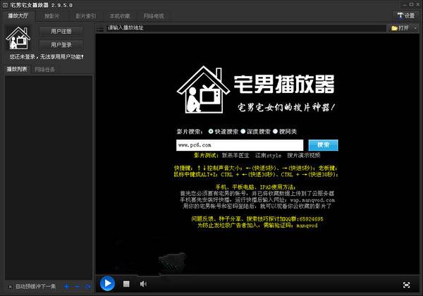This screenshot has height=296, width=423.
Task: Click the 新燕羊医生 test link
Action: coord(235,155)
